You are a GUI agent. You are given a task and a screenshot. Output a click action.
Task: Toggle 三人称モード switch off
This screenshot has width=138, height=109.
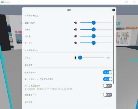(x=108, y=72)
